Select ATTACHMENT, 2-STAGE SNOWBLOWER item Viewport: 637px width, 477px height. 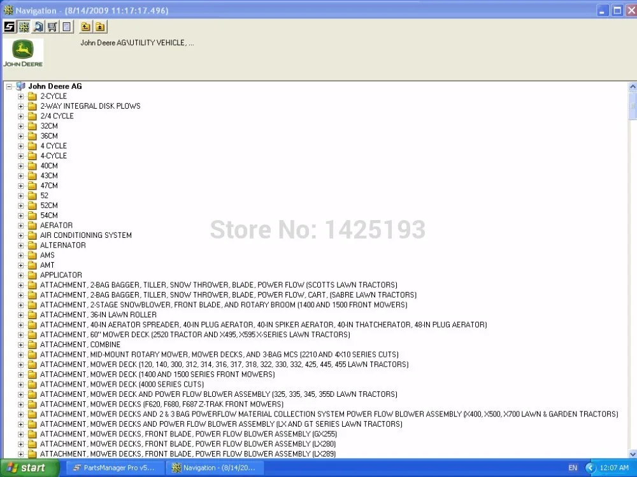click(x=224, y=305)
